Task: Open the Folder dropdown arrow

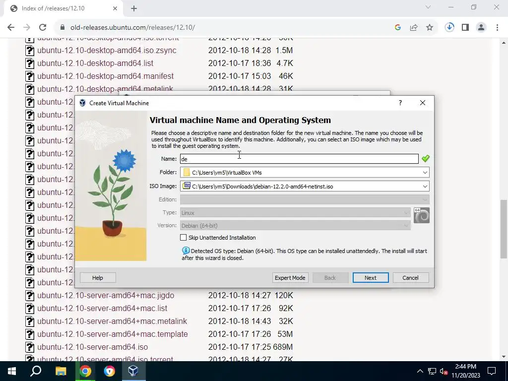Action: (x=425, y=172)
